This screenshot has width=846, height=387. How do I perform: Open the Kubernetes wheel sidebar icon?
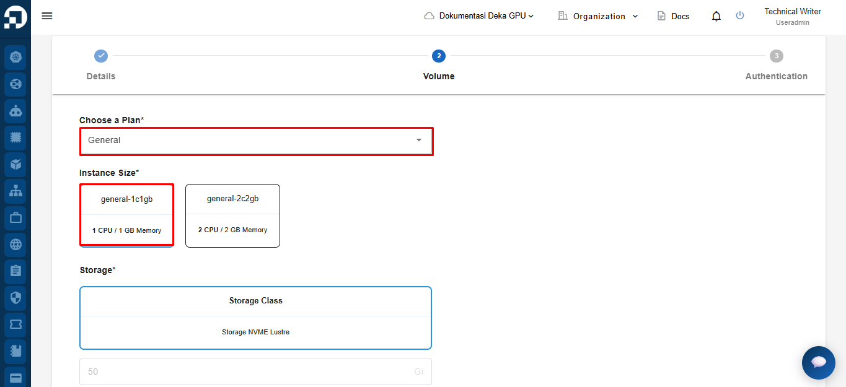15,58
